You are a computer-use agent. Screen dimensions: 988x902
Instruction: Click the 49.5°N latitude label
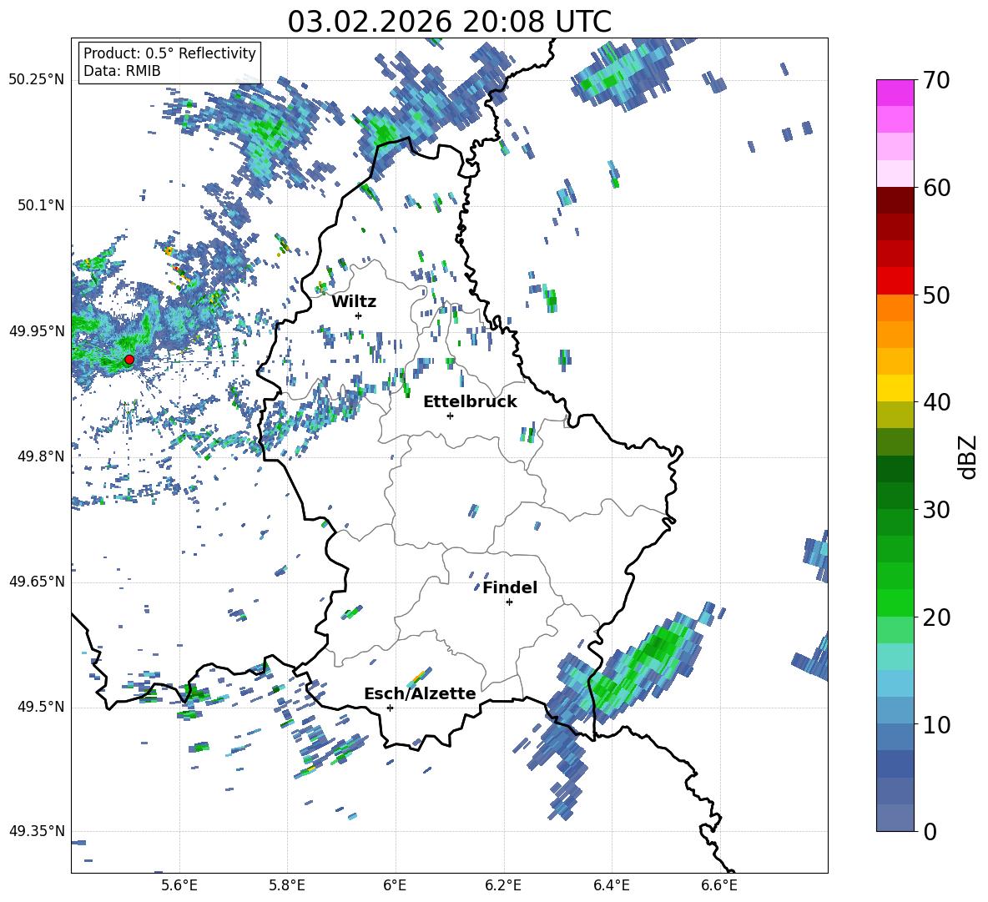point(41,708)
